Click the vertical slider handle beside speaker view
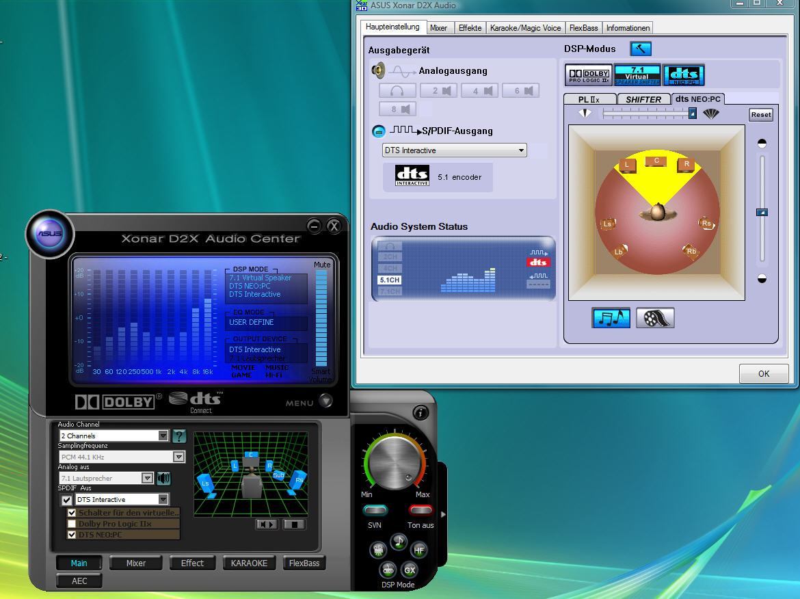This screenshot has height=599, width=800. pyautogui.click(x=762, y=212)
